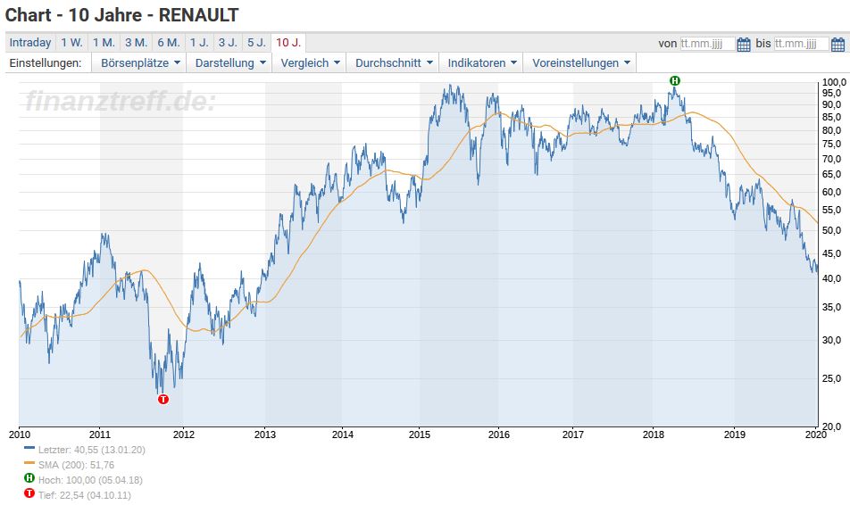This screenshot has width=850, height=505.
Task: Click the 'SMA (200): 51,76' legend entry
Action: coord(76,465)
